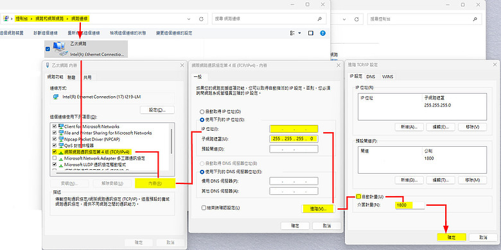Screen dimensions: 501x250
Task: Click search magnifier in 搜尋控制台 box
Action: pos(475,19)
